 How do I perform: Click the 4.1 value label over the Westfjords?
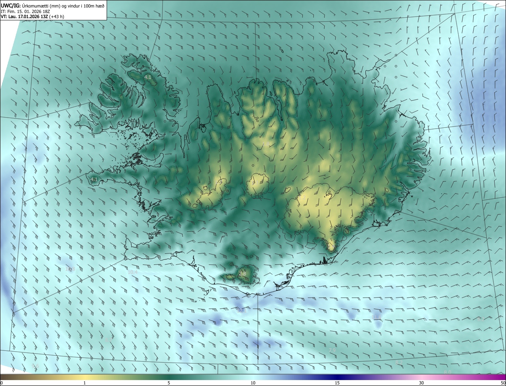coord(148,77)
